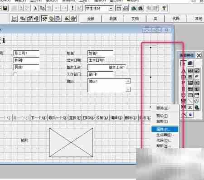Click the 姓名1 text box

[x=100, y=54]
